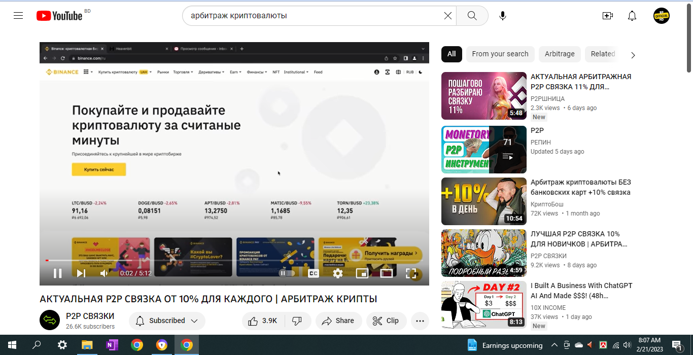Viewport: 693px width, 355px height.
Task: Click the Р2РШНИЦА channel name
Action: 547,98
